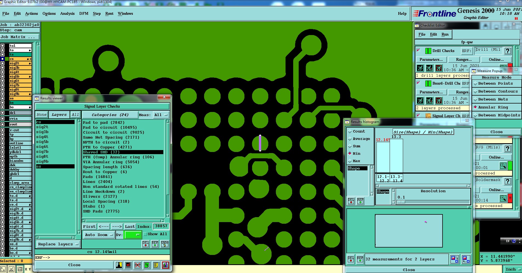The height and width of the screenshot is (273, 522).
Task: Click REF icon at histogram bottom bar
Action: pos(360,259)
